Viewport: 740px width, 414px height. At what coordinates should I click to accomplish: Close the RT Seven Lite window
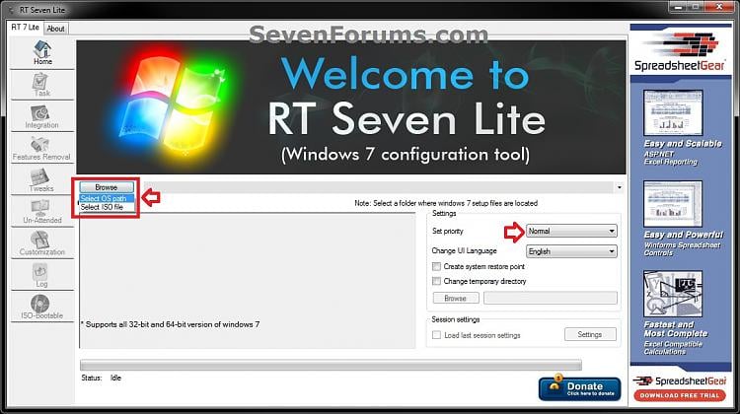pyautogui.click(x=718, y=7)
